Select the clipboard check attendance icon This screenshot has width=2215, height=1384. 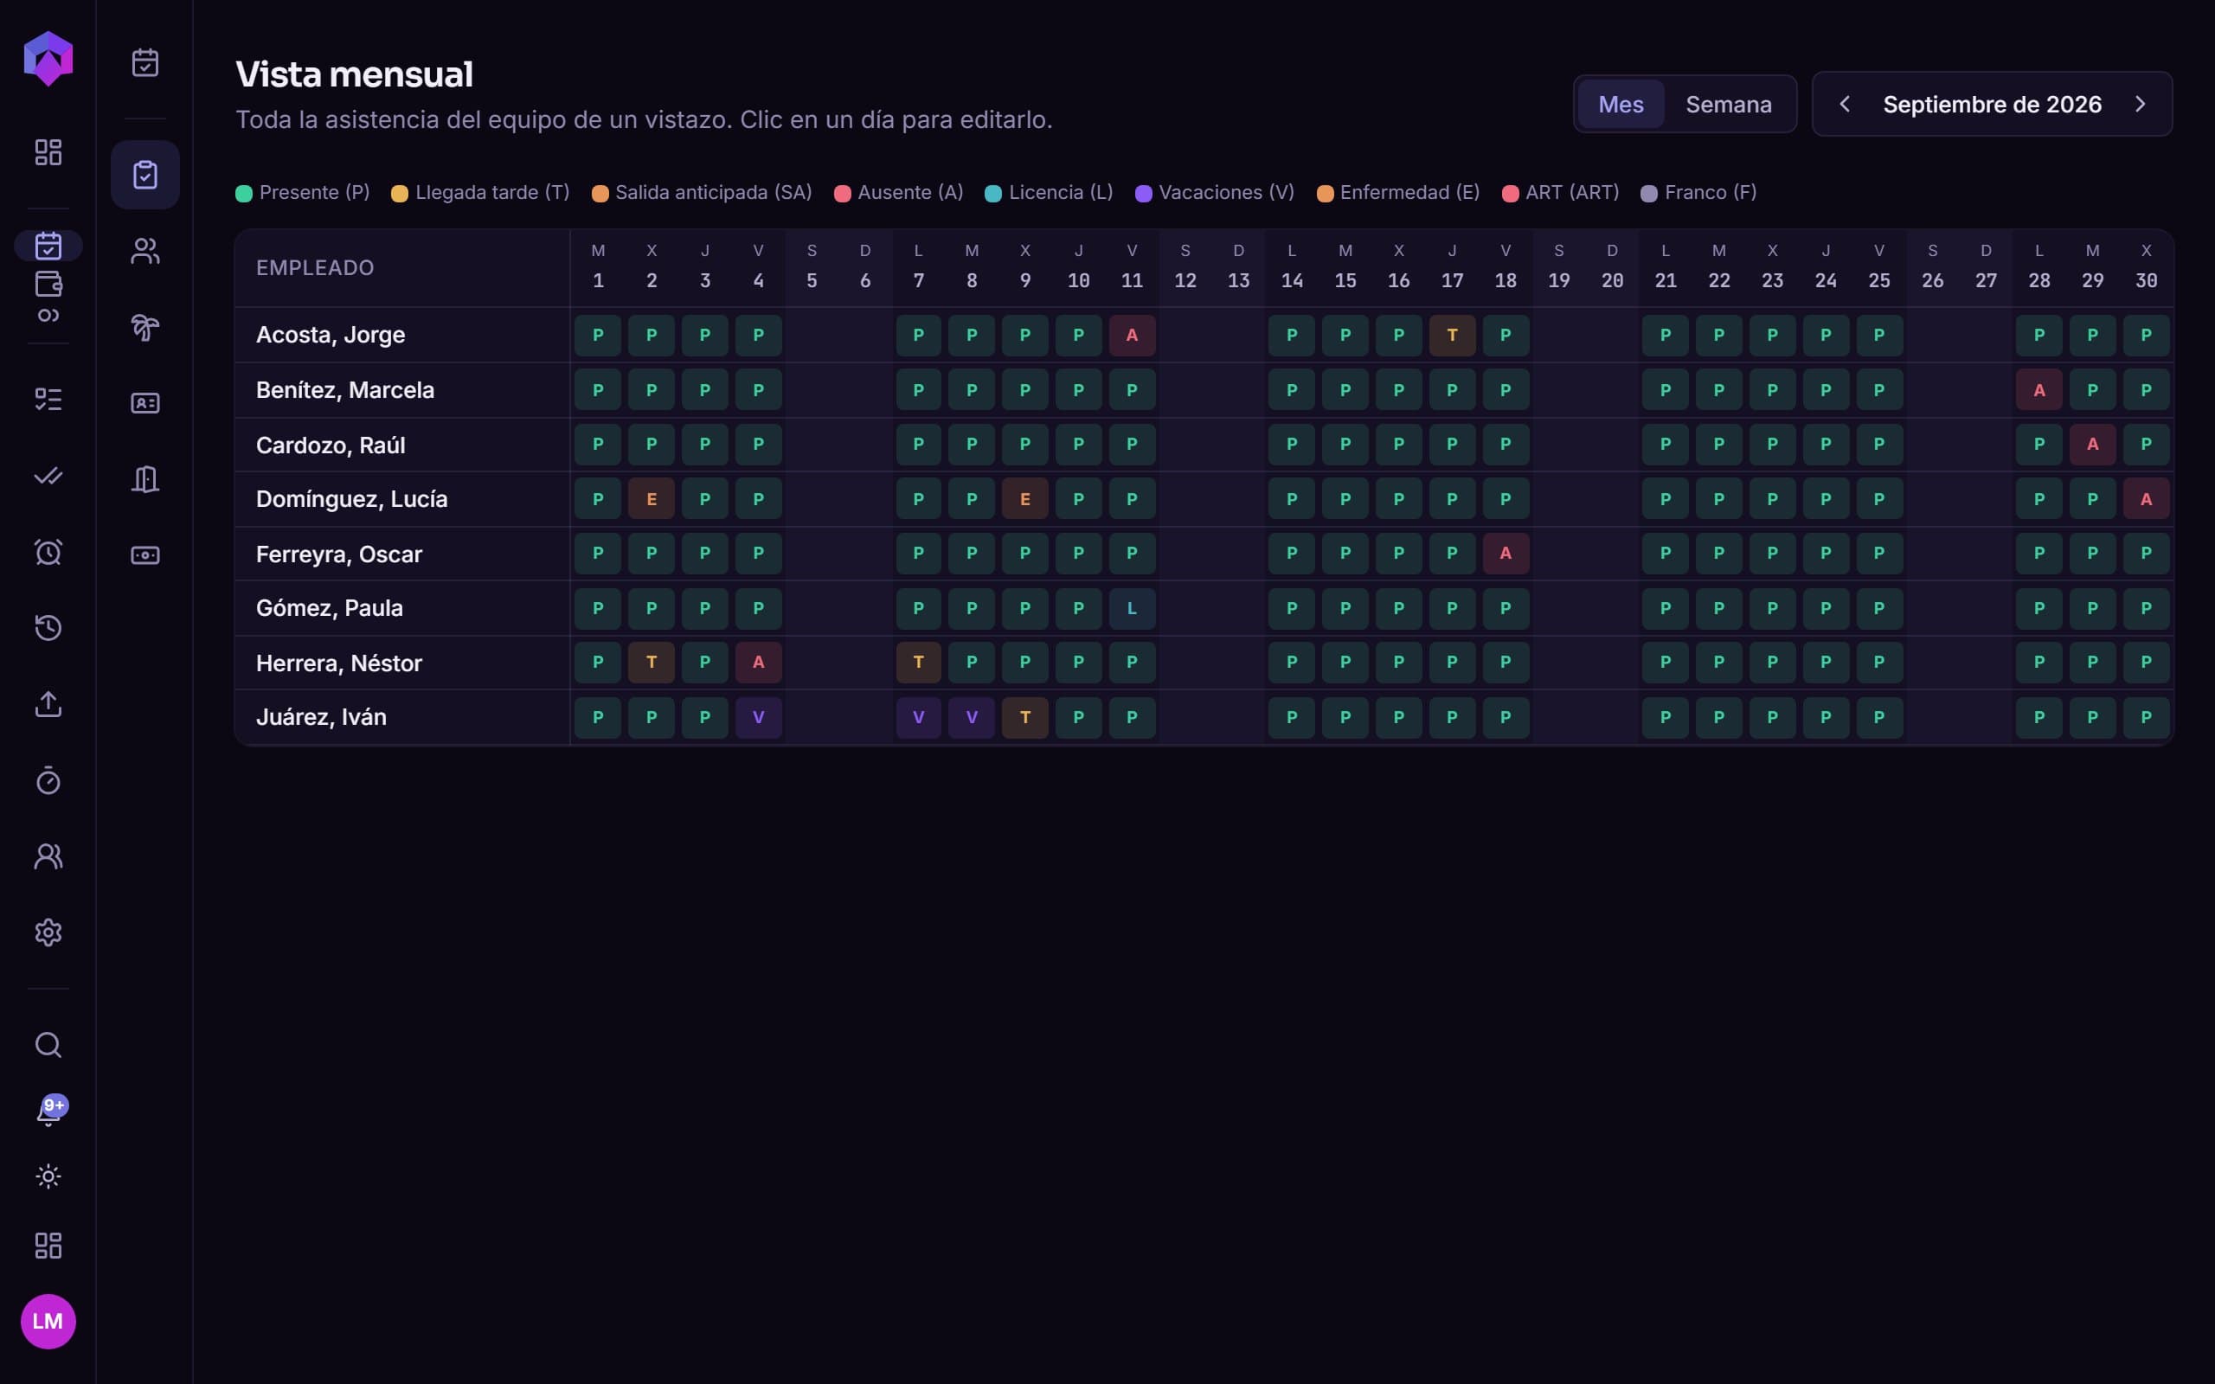point(145,175)
